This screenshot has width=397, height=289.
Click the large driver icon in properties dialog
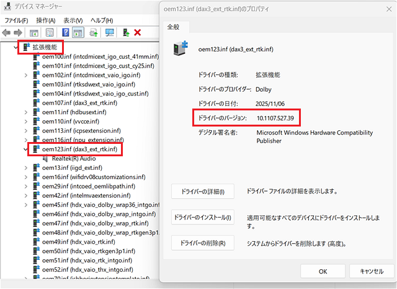[181, 48]
